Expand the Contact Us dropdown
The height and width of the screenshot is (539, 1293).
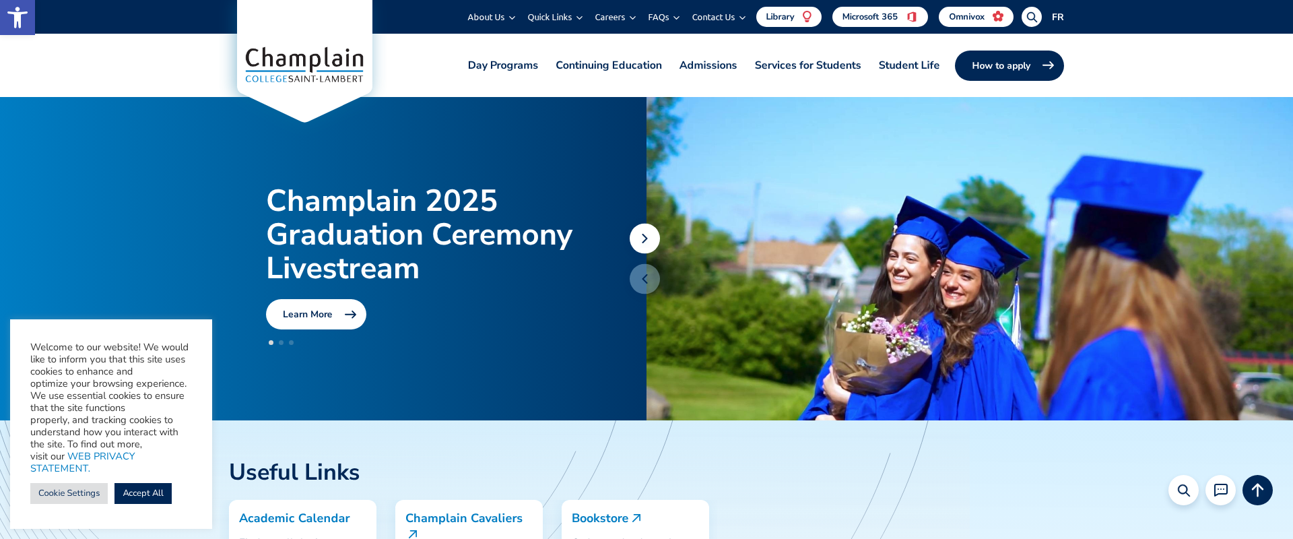[719, 18]
